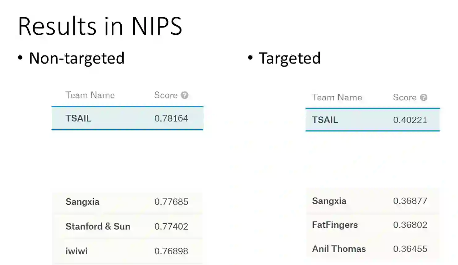Click Team Name header in Non-targeted table
Image resolution: width=458 pixels, height=265 pixels.
coord(90,95)
